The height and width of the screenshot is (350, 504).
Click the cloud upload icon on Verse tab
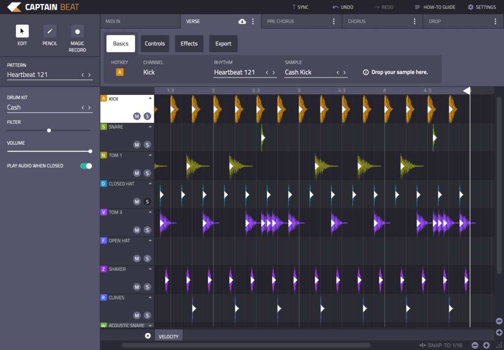click(242, 22)
